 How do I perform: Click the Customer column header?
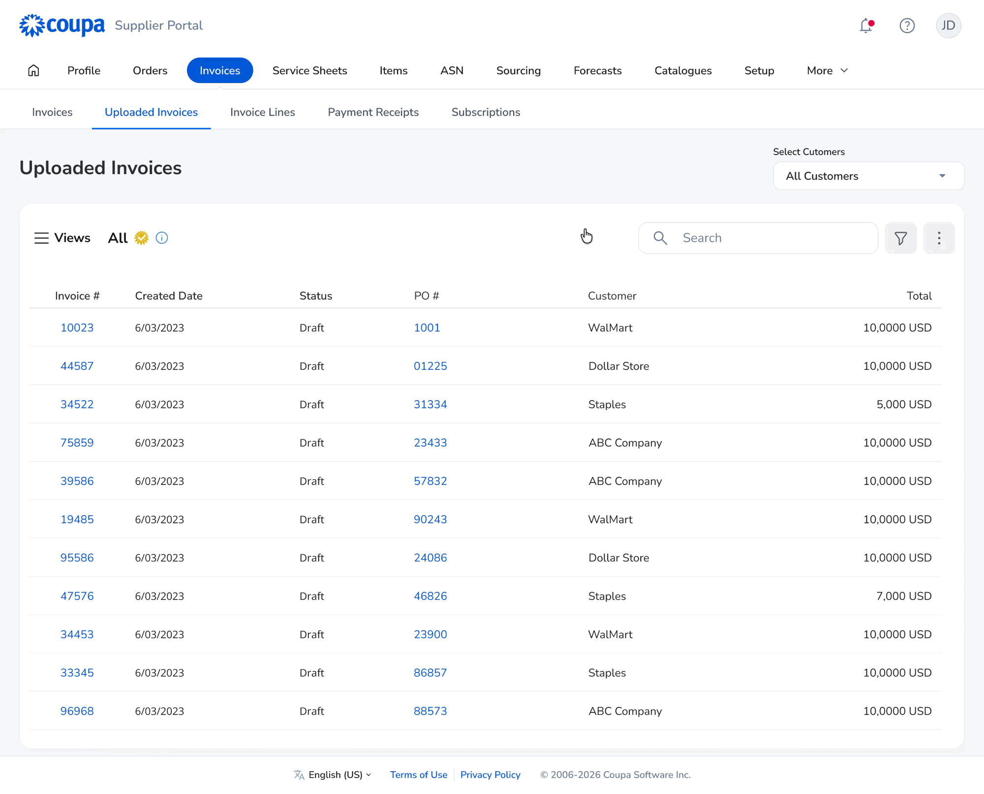coord(612,296)
